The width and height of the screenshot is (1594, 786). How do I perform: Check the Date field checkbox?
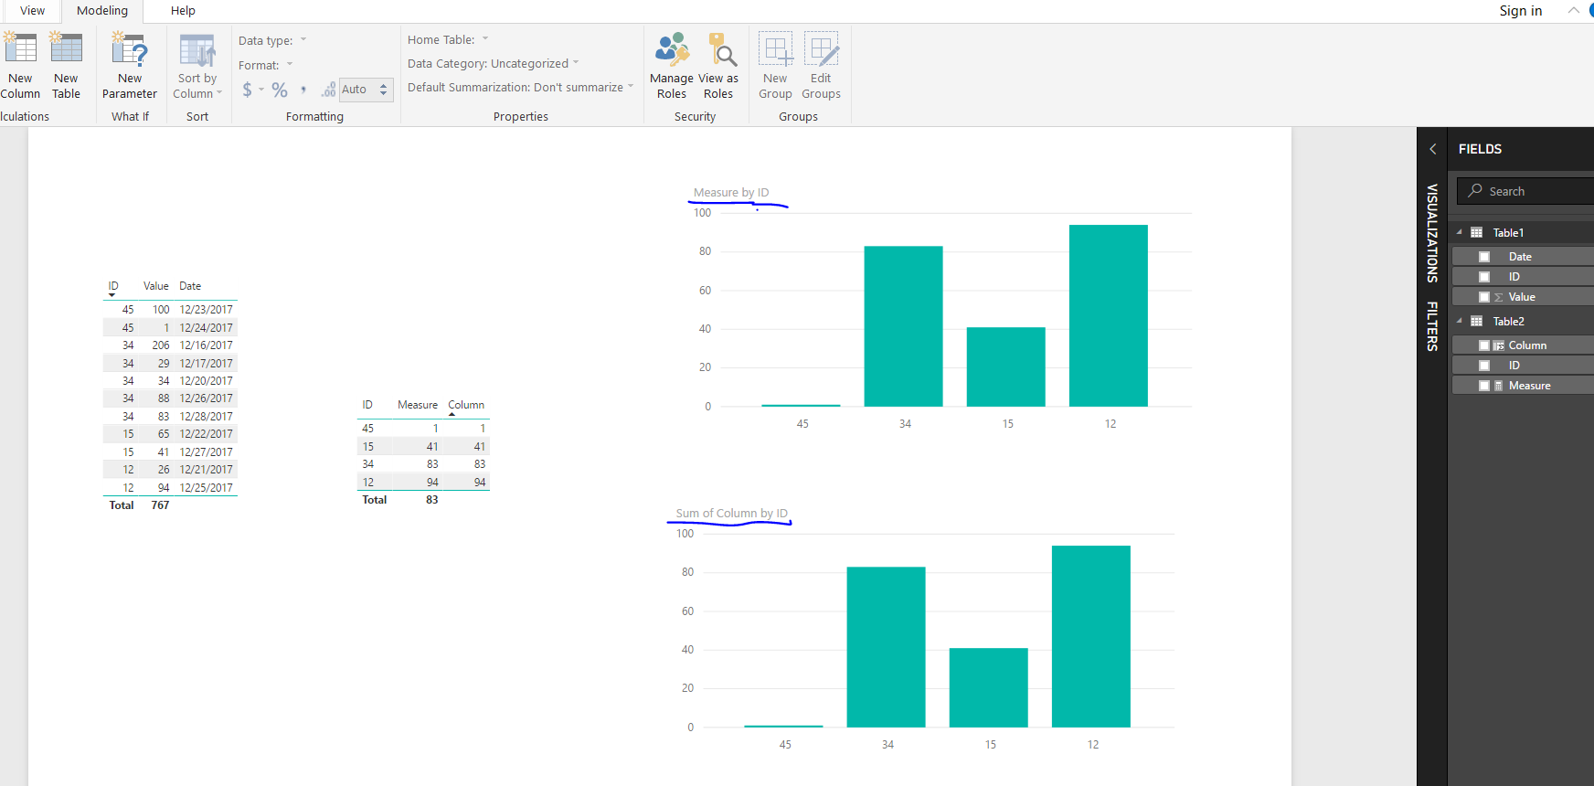pos(1484,257)
